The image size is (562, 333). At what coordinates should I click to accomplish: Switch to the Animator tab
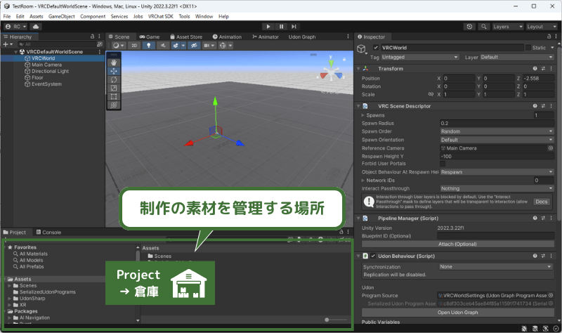pyautogui.click(x=266, y=37)
